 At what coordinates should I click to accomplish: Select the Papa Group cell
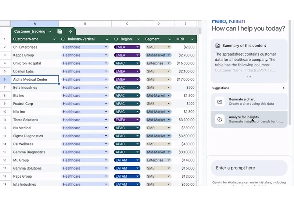coord(35,176)
